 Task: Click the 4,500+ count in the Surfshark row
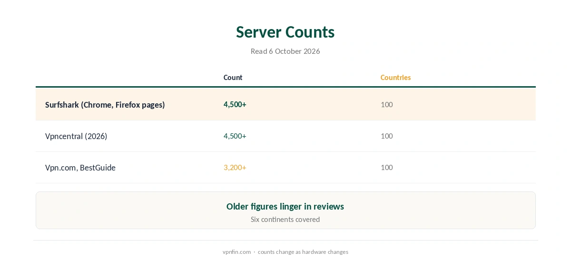235,104
